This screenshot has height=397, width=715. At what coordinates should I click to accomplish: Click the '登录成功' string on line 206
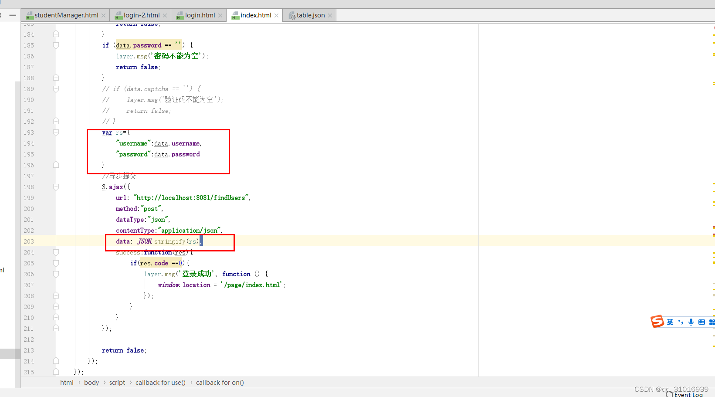click(x=197, y=274)
